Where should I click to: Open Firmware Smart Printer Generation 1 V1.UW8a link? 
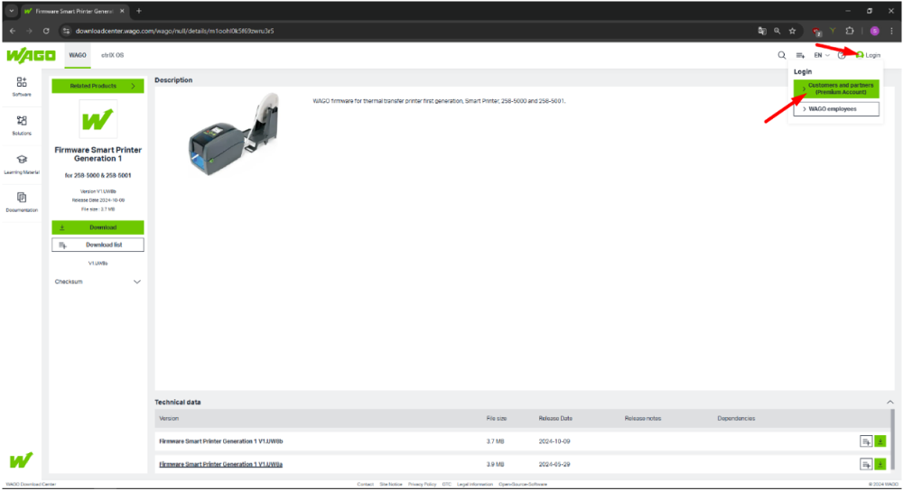221,464
